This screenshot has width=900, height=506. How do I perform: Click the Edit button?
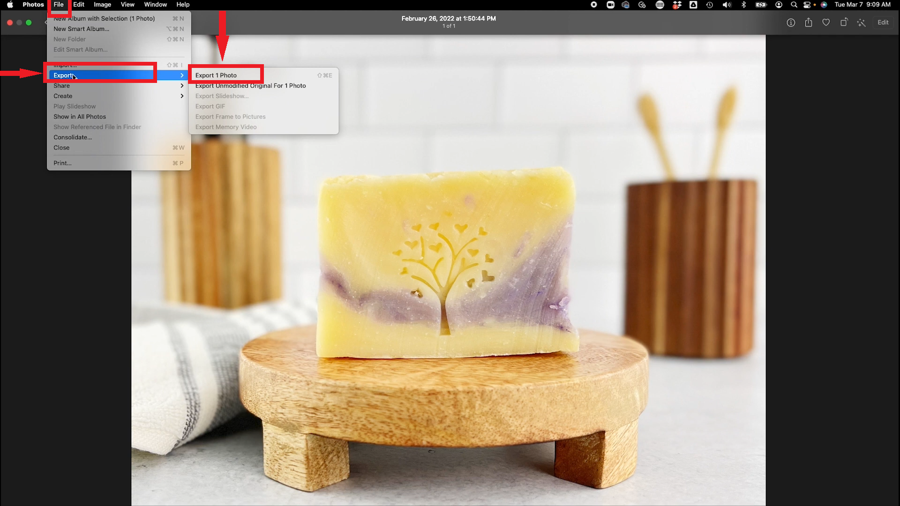pyautogui.click(x=883, y=22)
